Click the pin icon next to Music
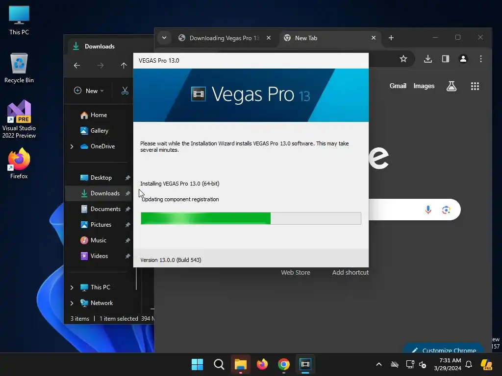The height and width of the screenshot is (376, 502). 127,240
